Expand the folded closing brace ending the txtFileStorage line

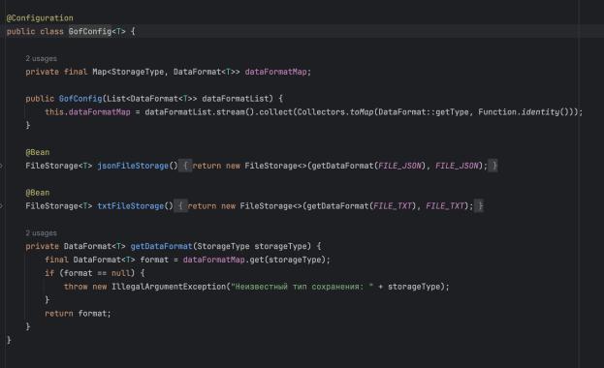[x=479, y=206]
